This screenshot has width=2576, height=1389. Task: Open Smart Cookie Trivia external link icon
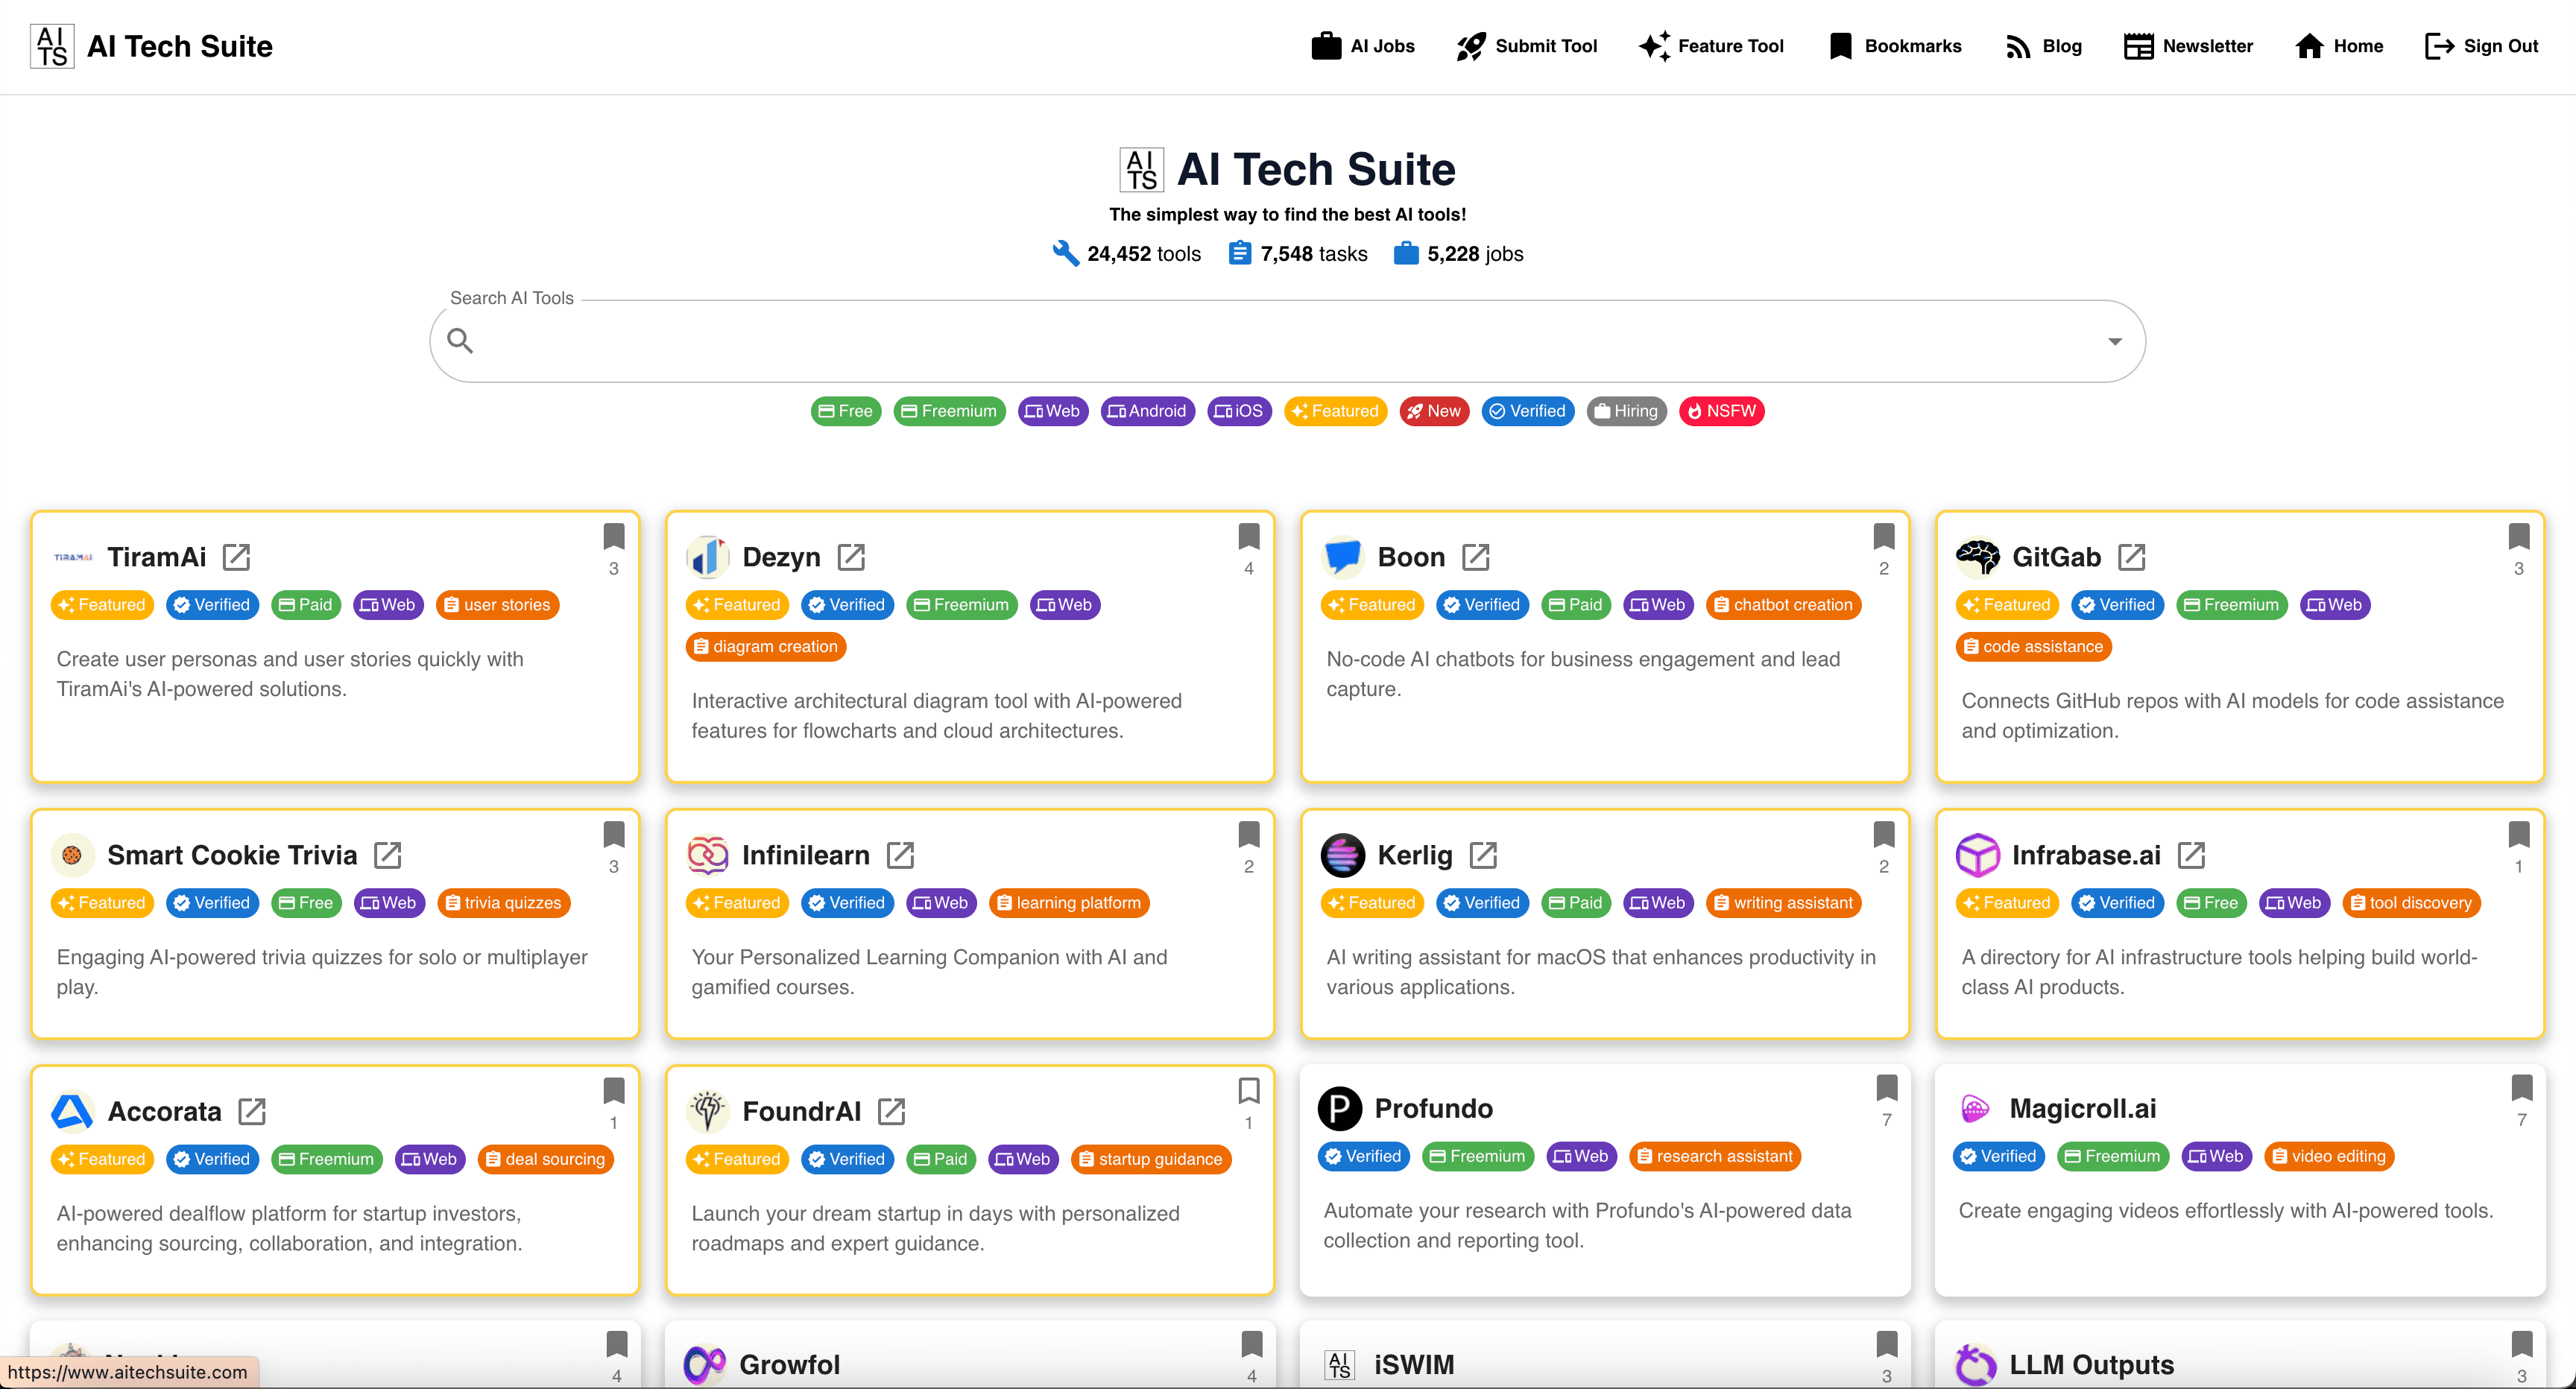pyautogui.click(x=387, y=855)
